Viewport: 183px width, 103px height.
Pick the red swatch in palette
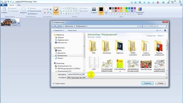pyautogui.click(x=118, y=8)
